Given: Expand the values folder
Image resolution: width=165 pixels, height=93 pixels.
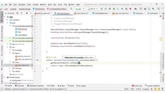Looking at the screenshot, I should coord(10,71).
